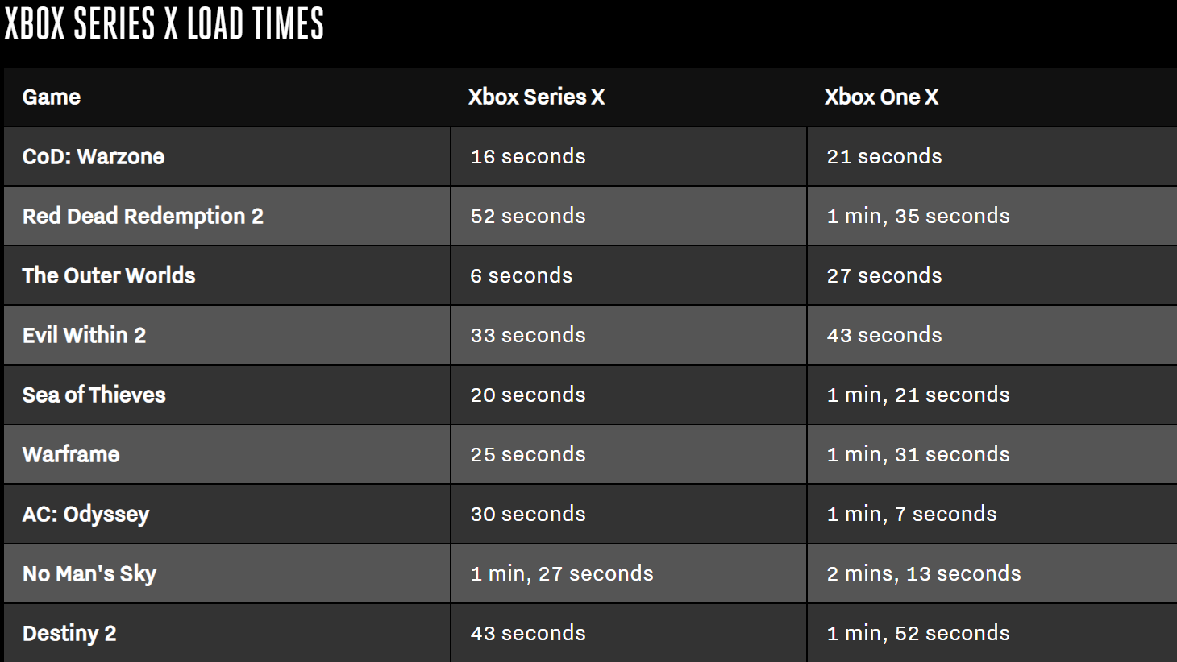Click the "16 seconds" Warzone load time
The image size is (1177, 662).
click(x=528, y=156)
